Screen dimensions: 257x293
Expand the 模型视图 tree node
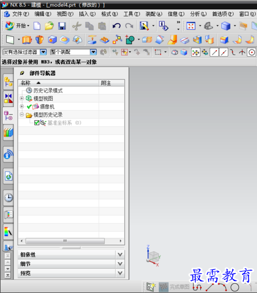point(22,98)
